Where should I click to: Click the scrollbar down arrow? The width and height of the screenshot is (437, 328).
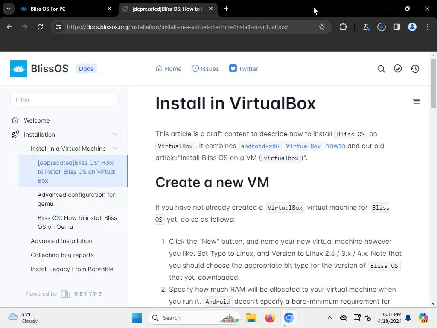click(433, 304)
